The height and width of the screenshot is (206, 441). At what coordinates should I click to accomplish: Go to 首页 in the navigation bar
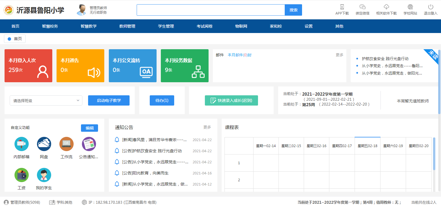coord(15,26)
